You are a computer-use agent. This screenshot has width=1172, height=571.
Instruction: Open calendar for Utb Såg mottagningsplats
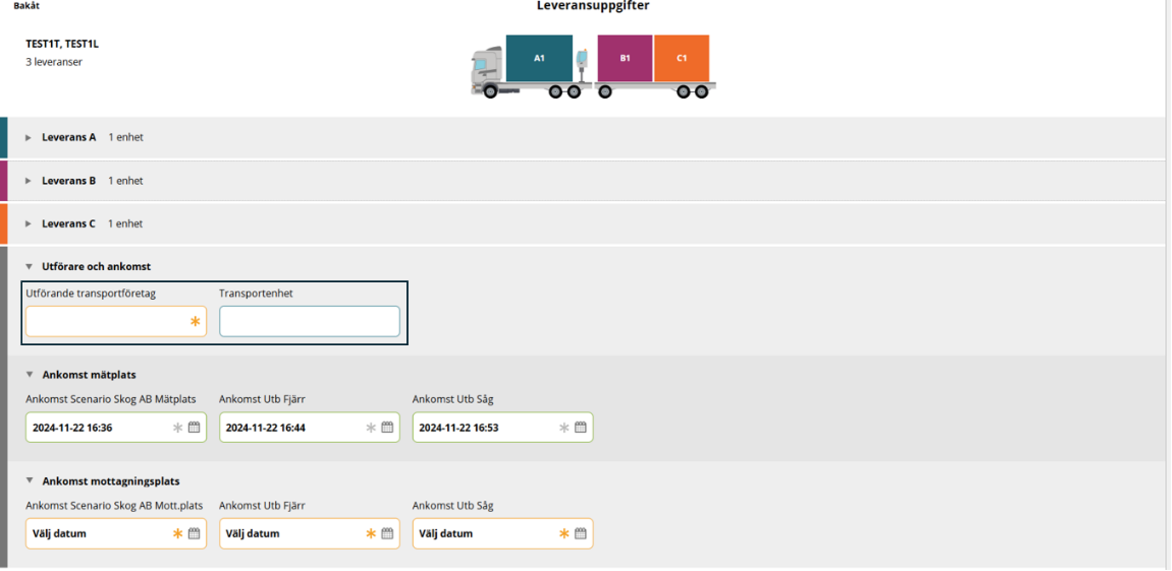tap(580, 533)
